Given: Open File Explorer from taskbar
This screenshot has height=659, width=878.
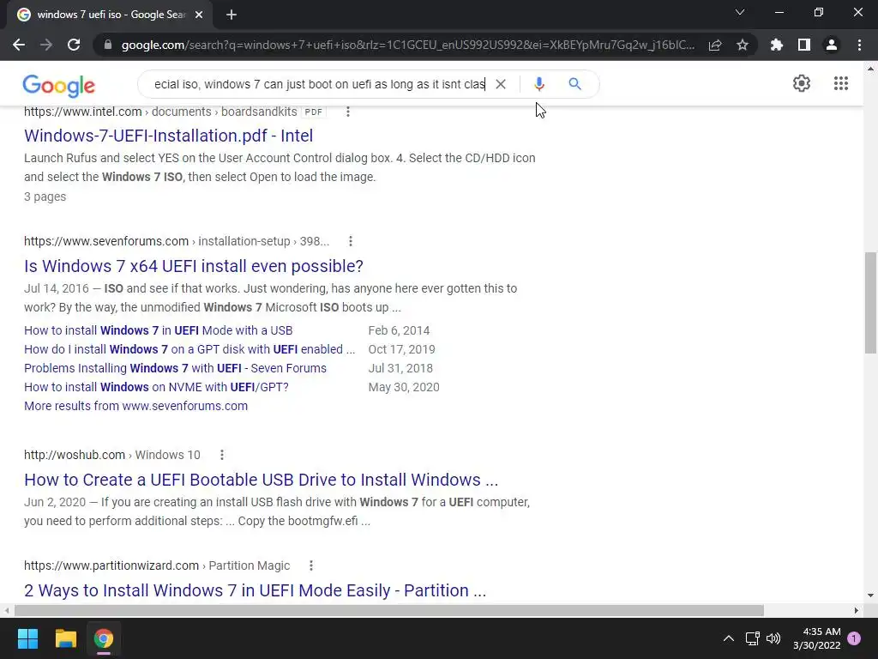Looking at the screenshot, I should [65, 638].
